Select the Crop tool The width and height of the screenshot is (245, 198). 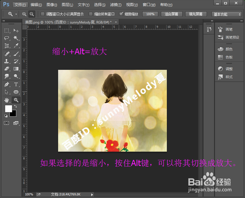(x=7, y=45)
